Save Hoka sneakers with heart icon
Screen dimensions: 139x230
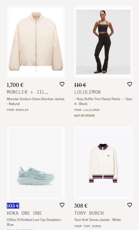pyautogui.click(x=62, y=205)
